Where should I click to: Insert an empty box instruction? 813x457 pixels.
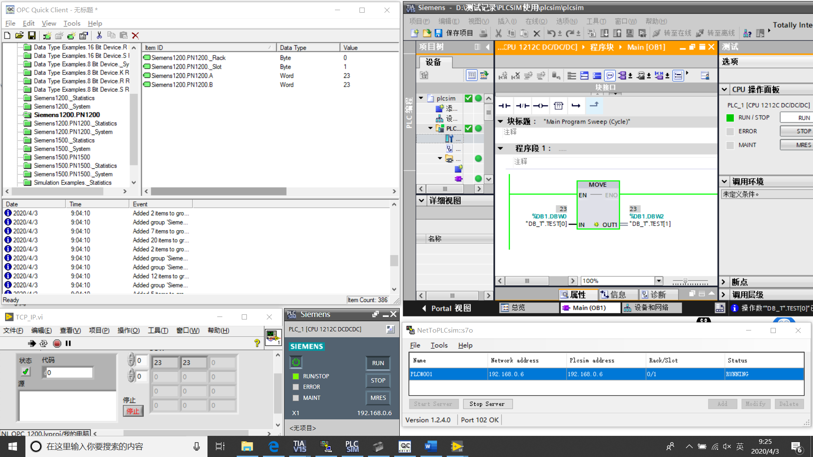tap(559, 105)
